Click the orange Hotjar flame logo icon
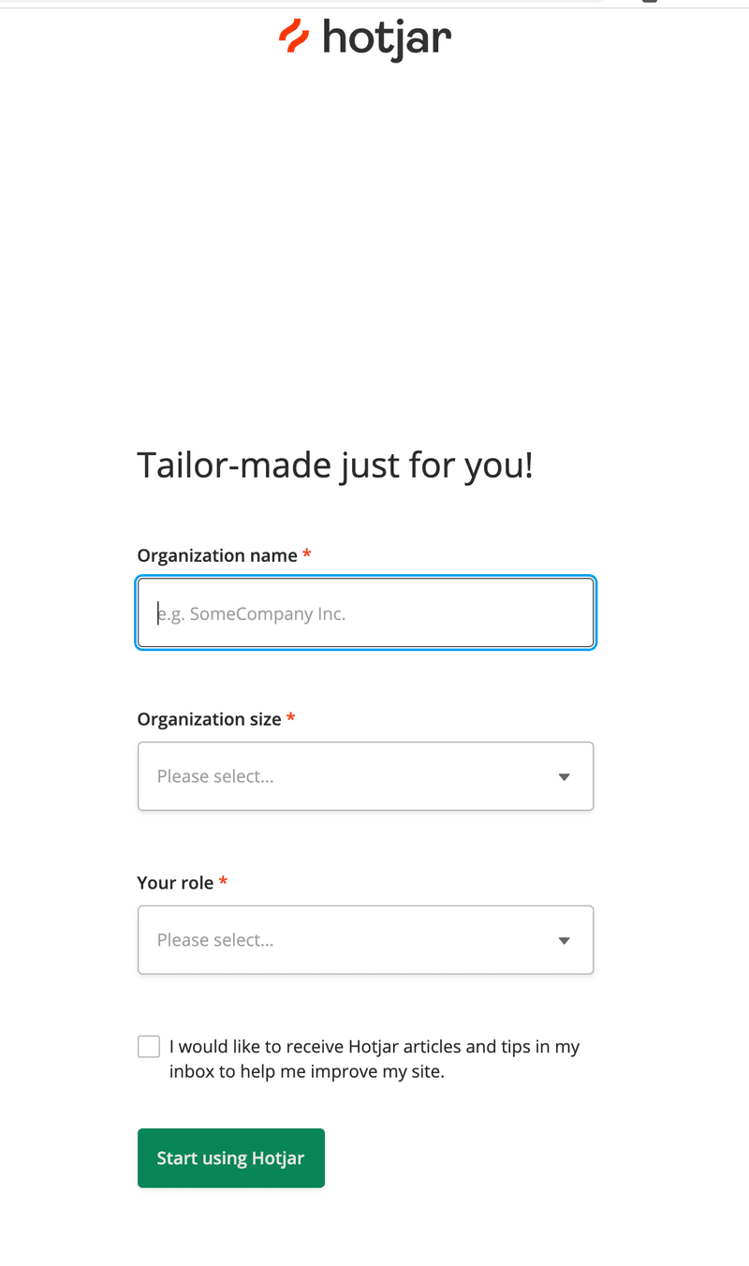The height and width of the screenshot is (1266, 749). [294, 37]
